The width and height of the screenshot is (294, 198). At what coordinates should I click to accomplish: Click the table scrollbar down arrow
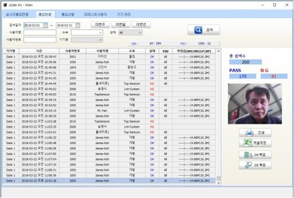coord(218,183)
